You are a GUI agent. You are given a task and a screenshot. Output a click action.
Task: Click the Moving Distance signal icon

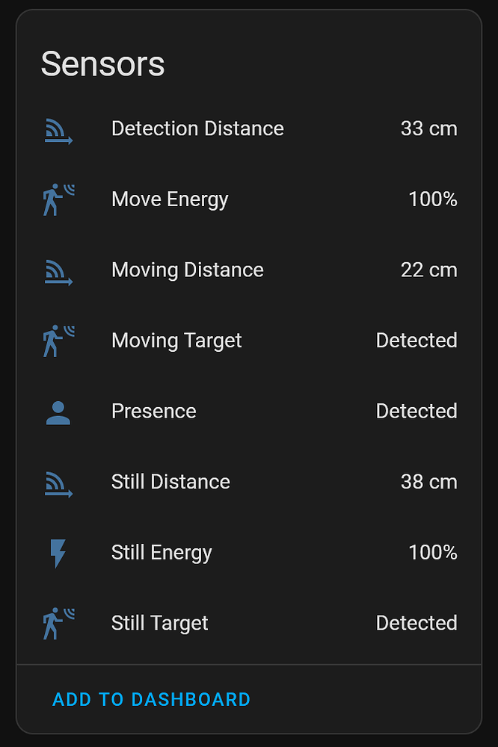[x=58, y=272]
